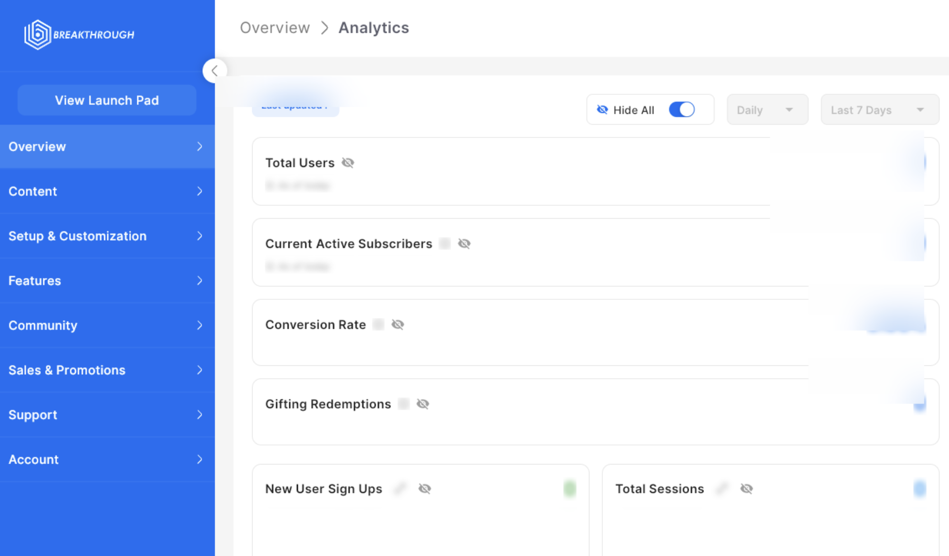
Task: Collapse the sidebar with the arrow icon
Action: coord(215,71)
